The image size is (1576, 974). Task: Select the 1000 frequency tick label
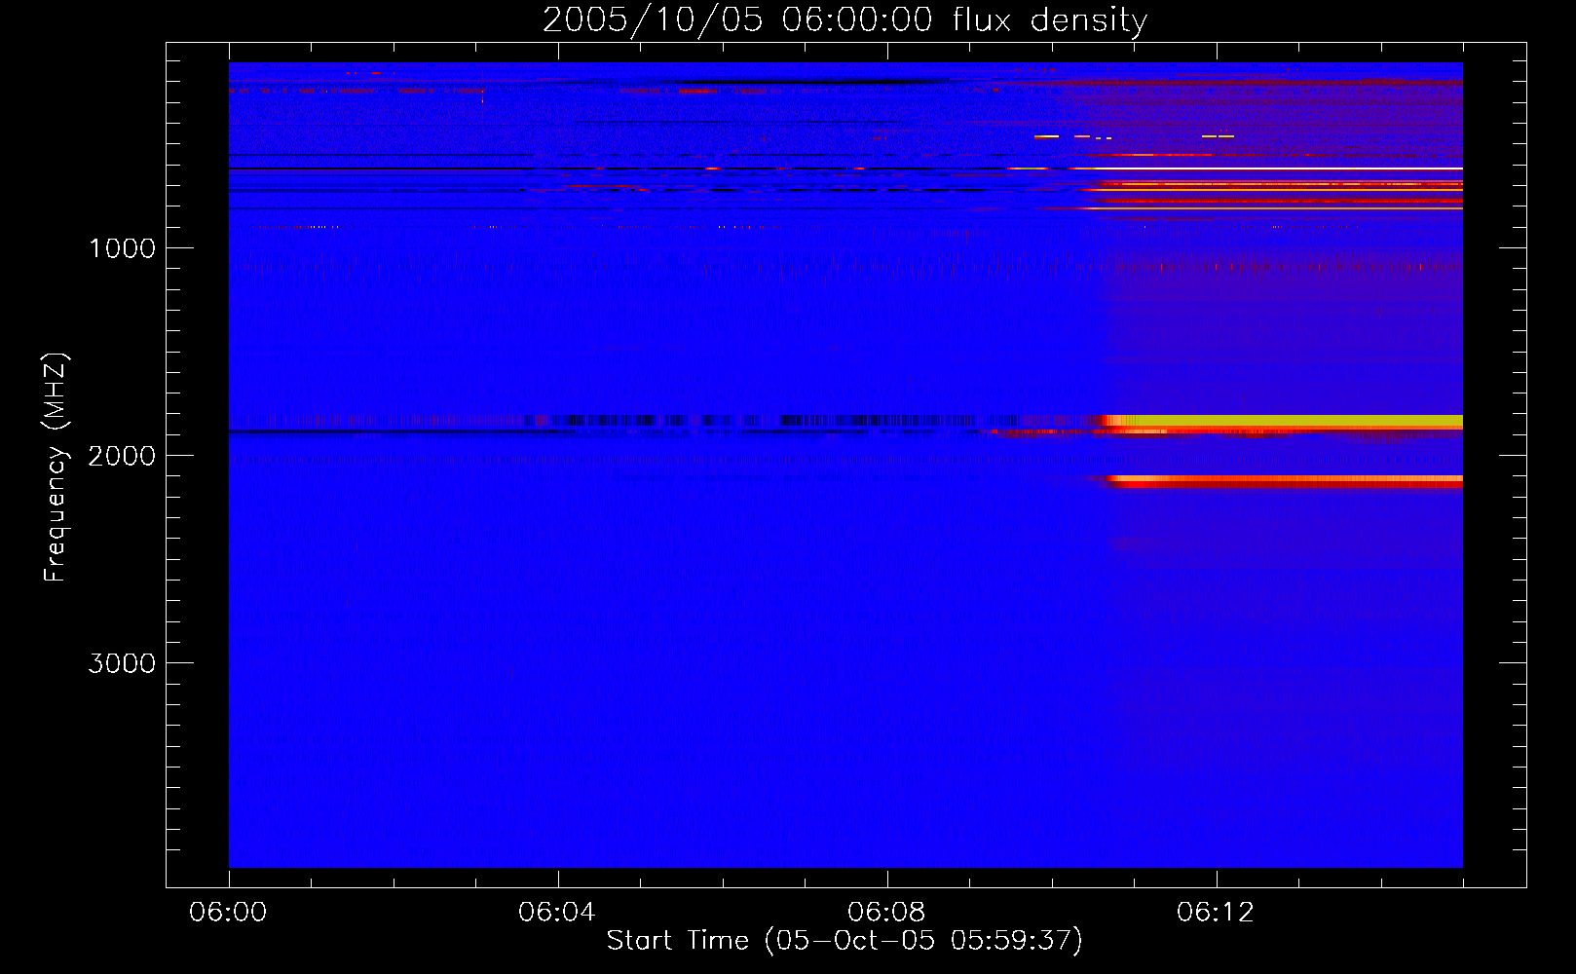coord(122,248)
